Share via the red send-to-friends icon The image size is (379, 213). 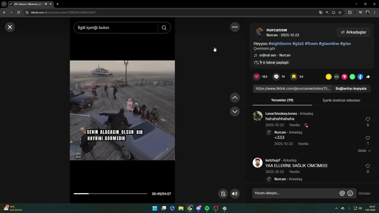tap(344, 77)
